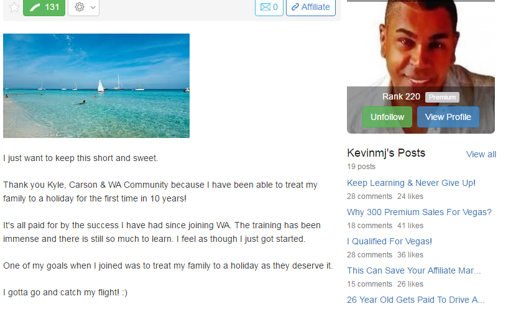Click Kevinmj's profile picture
Viewport: 521px width, 309px height.
[x=421, y=43]
